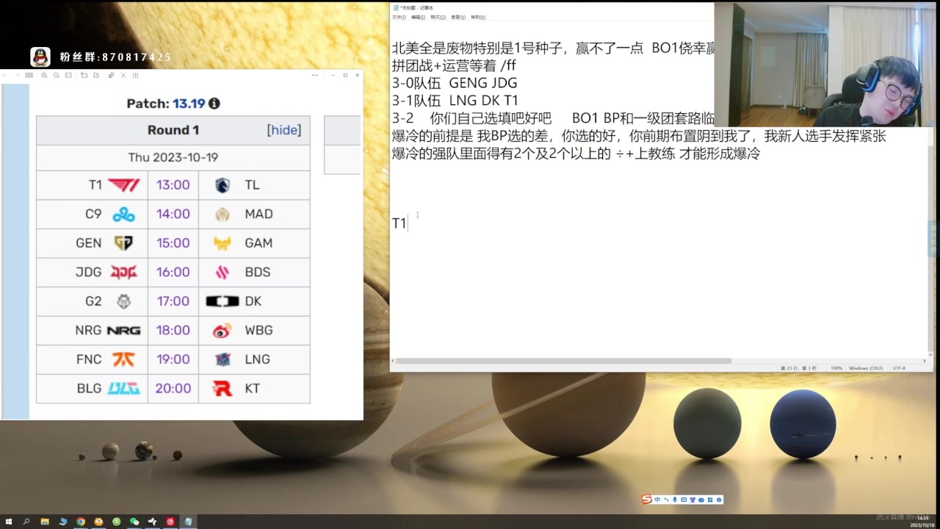Viewport: 940px width, 529px height.
Task: Click the Round 1 header text
Action: [x=173, y=130]
